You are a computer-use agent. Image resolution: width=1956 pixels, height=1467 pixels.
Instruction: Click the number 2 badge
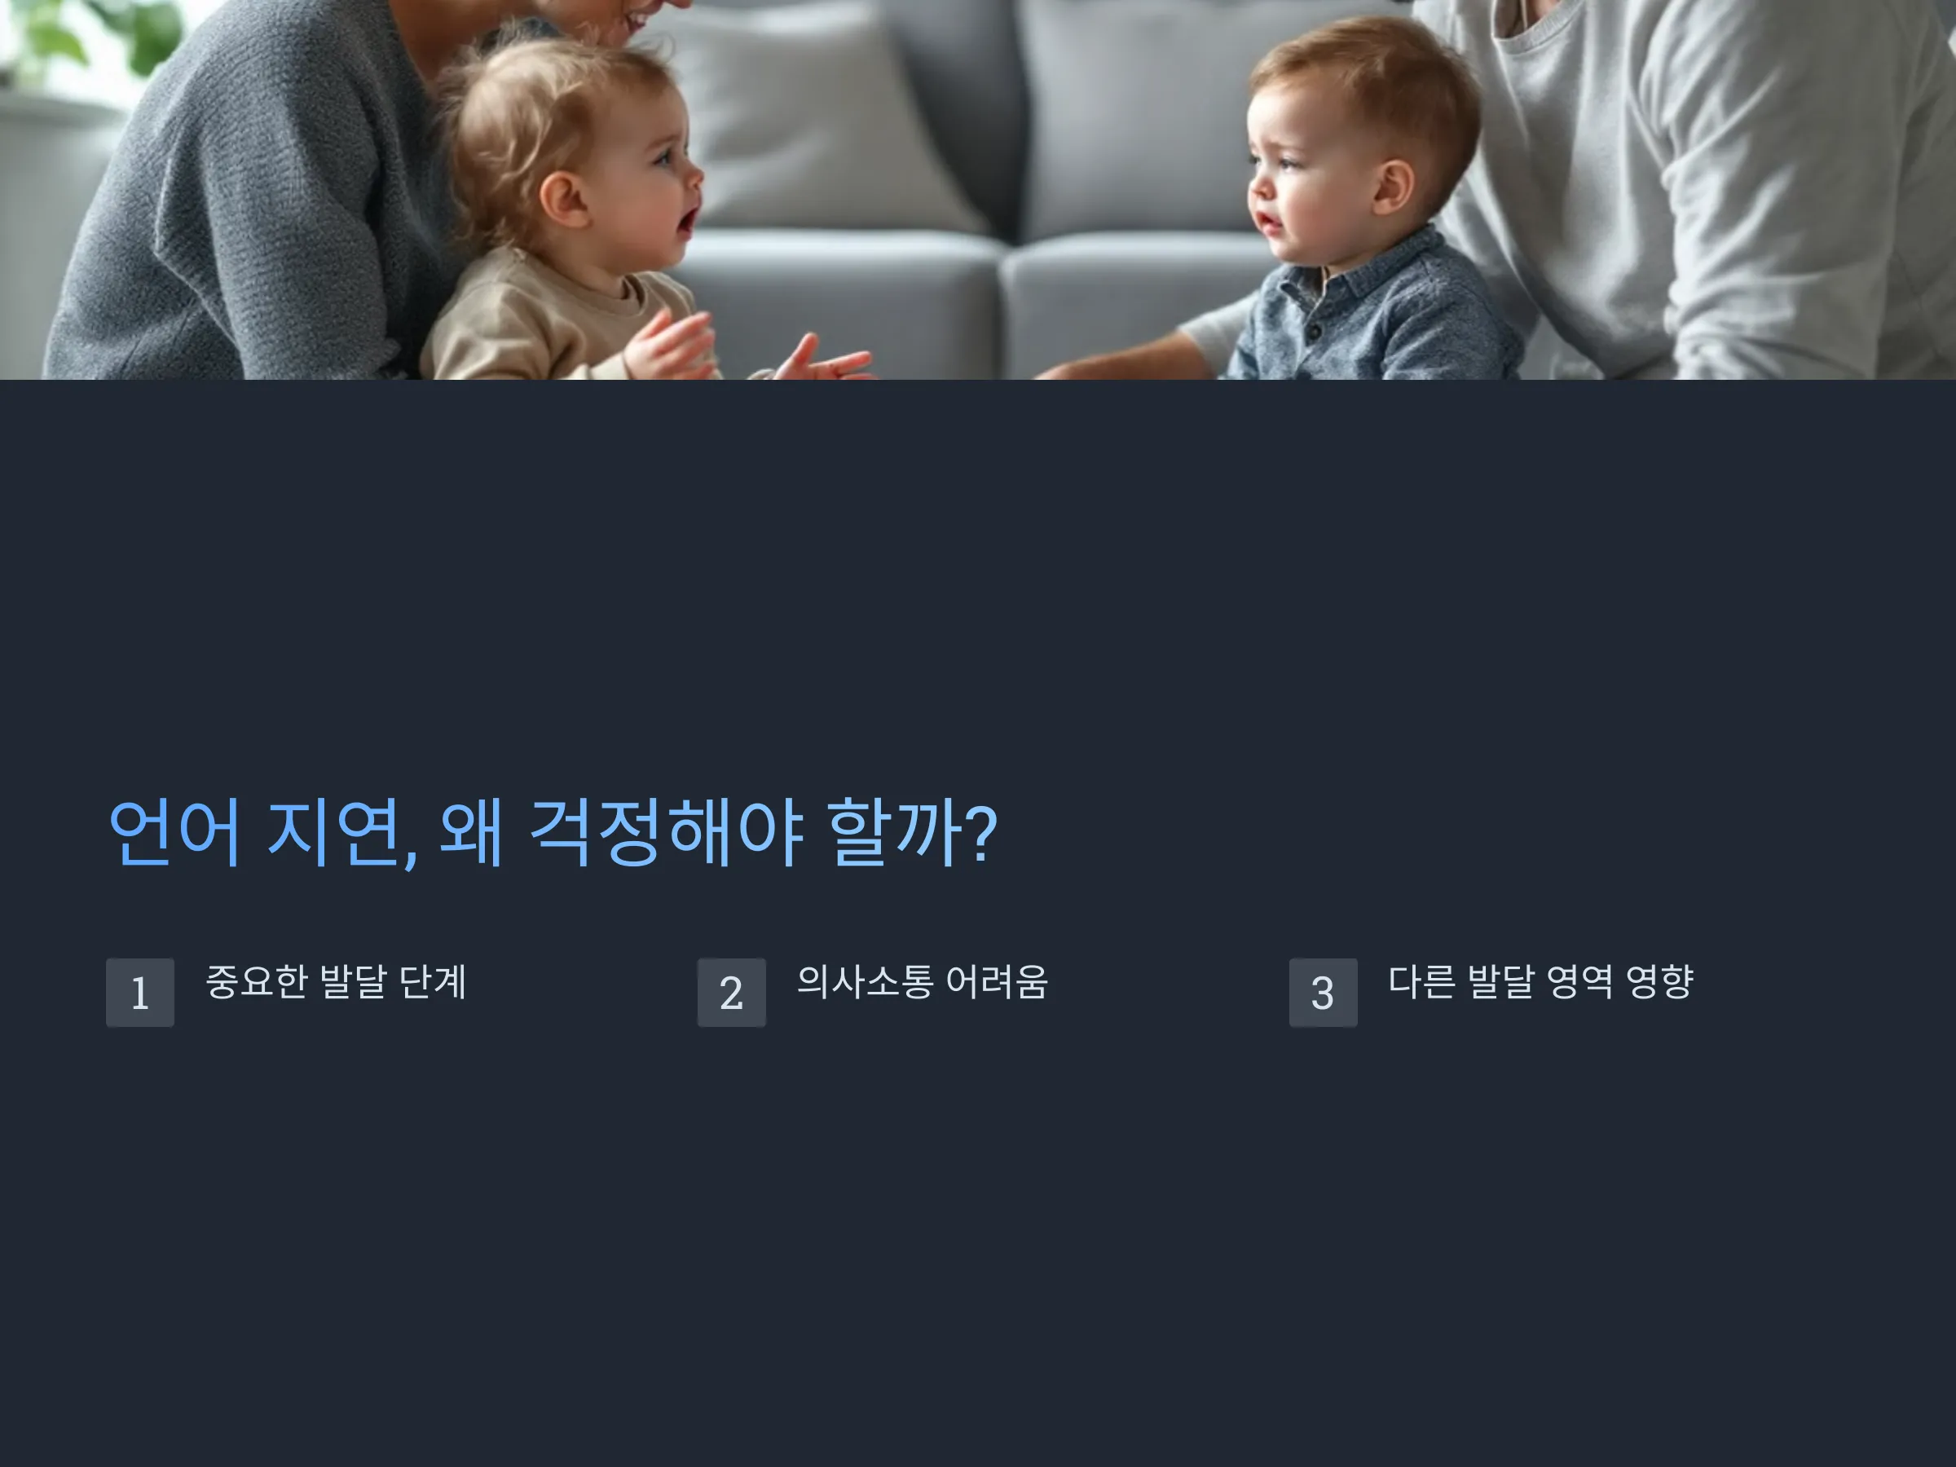click(731, 992)
